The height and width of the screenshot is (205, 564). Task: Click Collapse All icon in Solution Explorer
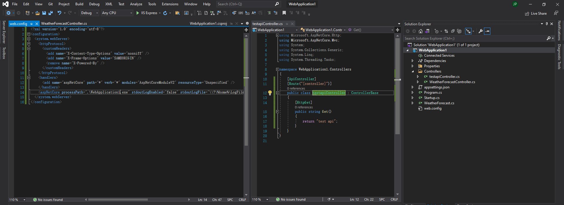(x=453, y=31)
